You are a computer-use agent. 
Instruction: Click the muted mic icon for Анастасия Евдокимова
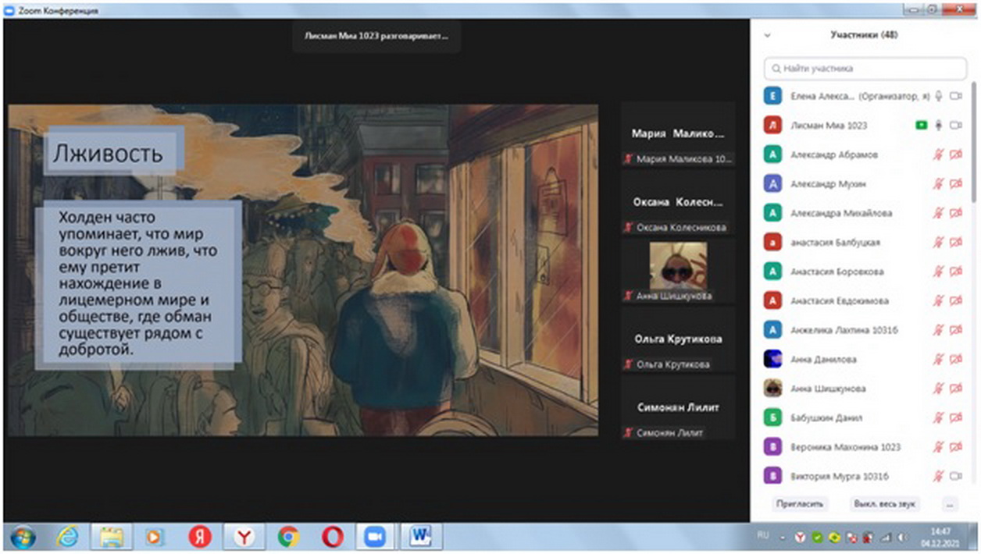tap(938, 300)
